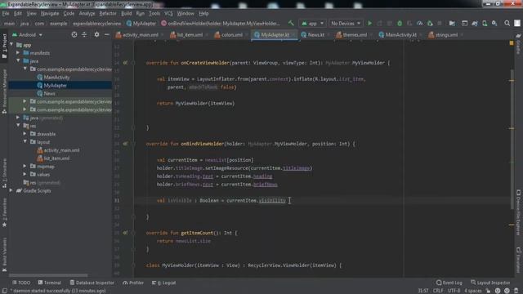523x294 pixels.
Task: Expand the values folder
Action: (x=25, y=174)
